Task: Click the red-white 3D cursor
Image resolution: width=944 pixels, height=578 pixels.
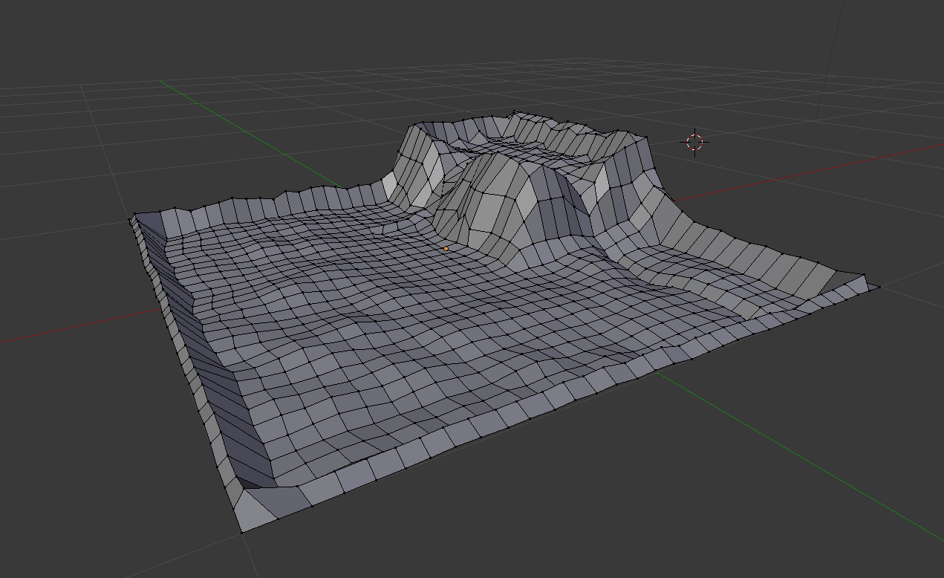Action: (694, 142)
